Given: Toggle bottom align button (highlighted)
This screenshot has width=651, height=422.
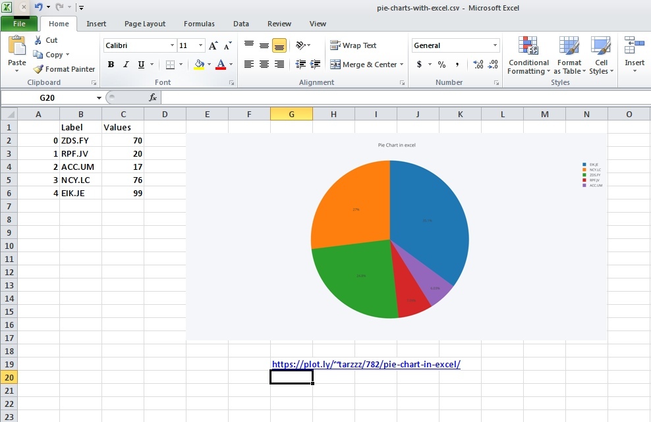Looking at the screenshot, I should (279, 45).
